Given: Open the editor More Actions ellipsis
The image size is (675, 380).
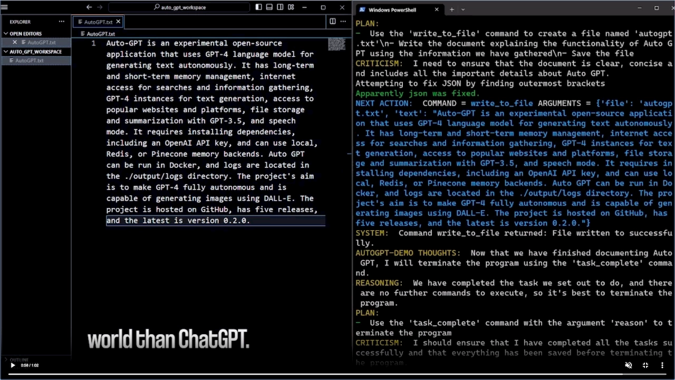Looking at the screenshot, I should [x=343, y=22].
